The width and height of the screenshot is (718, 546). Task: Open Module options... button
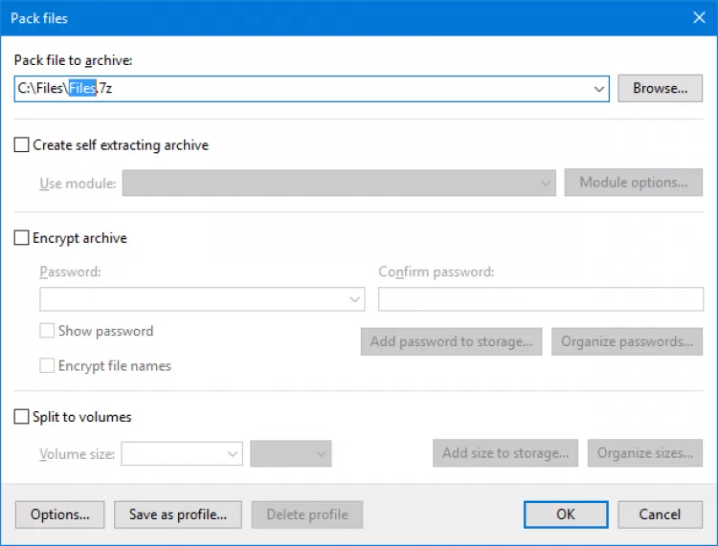tap(634, 183)
